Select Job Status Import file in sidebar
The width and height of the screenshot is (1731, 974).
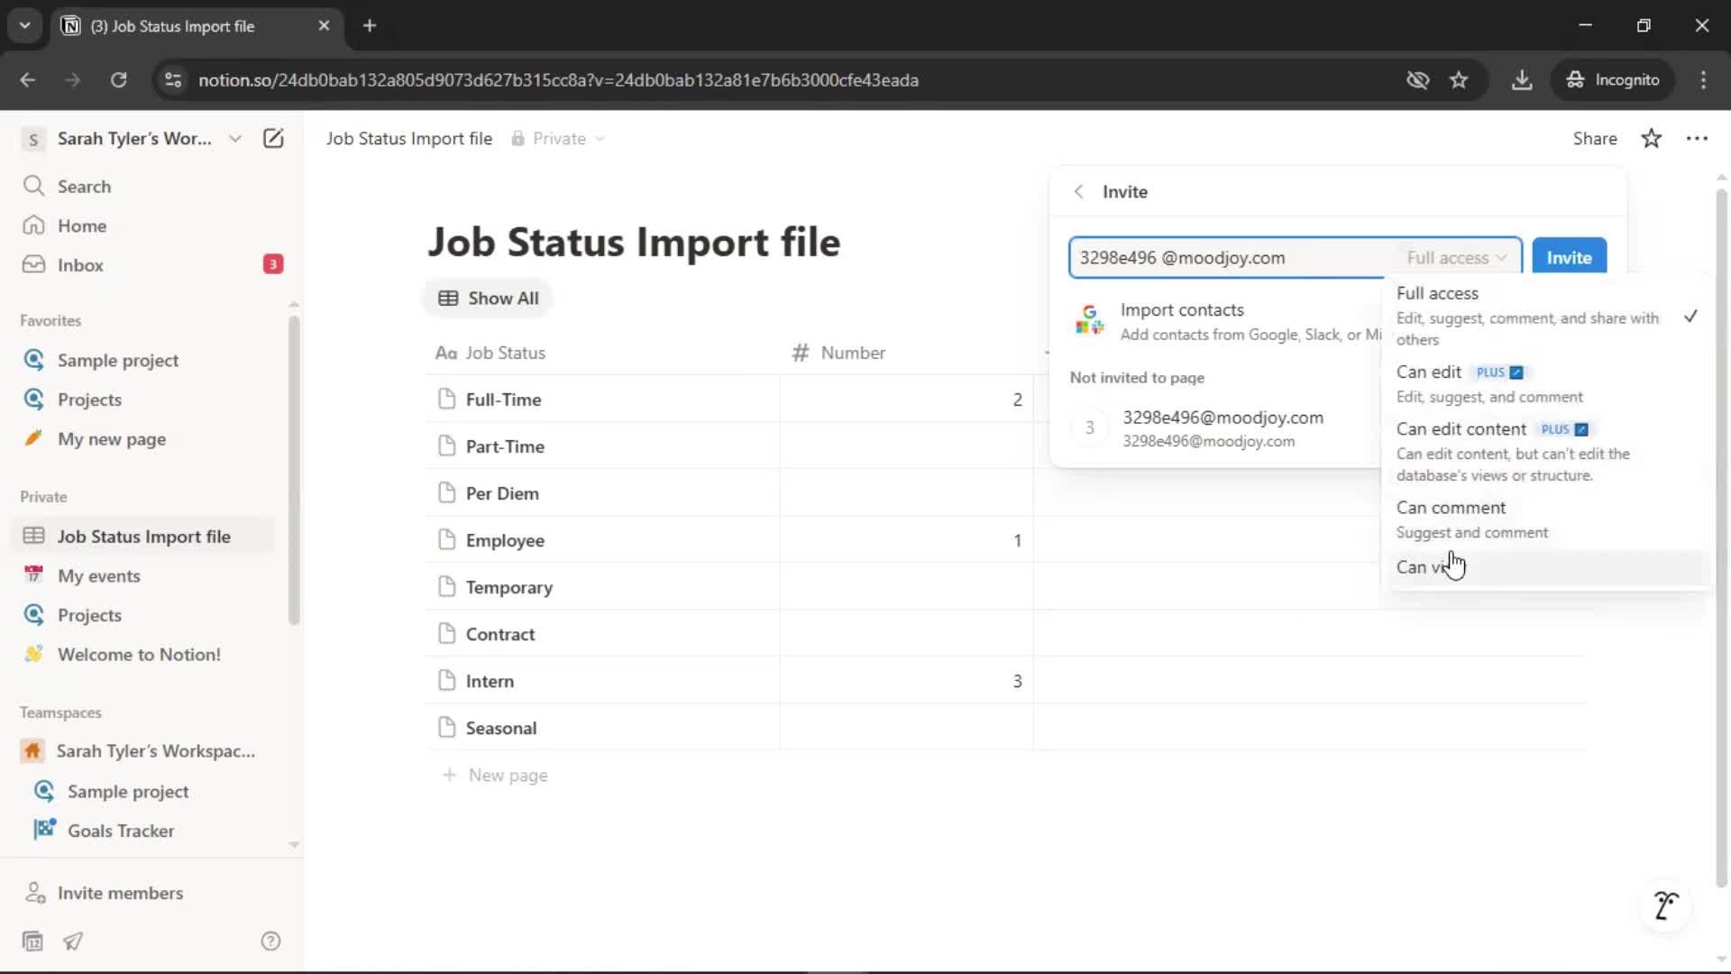click(144, 537)
